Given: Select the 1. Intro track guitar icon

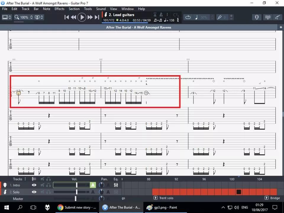Looking at the screenshot, I should [x=5, y=185].
